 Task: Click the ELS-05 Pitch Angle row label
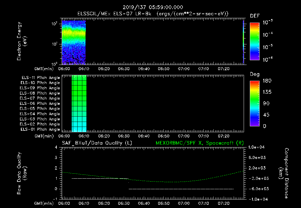point(40,109)
